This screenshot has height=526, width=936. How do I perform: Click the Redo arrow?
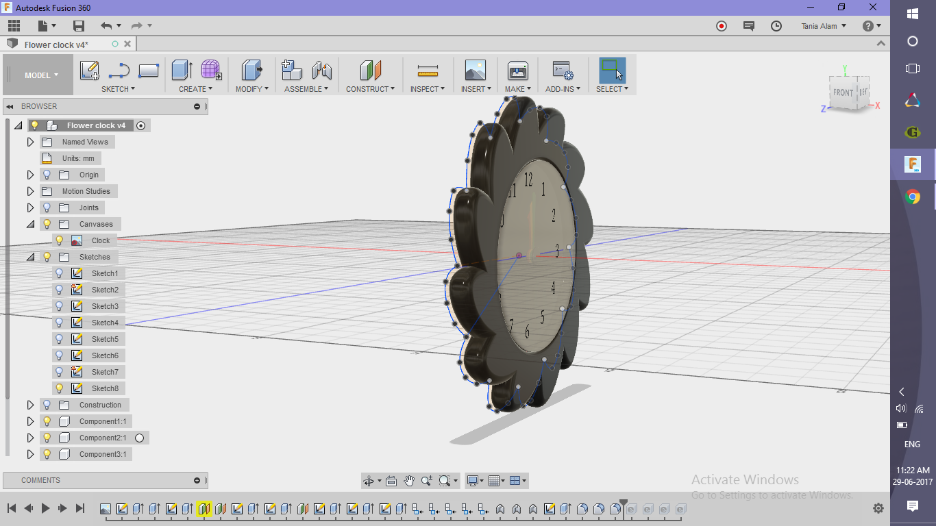click(136, 26)
